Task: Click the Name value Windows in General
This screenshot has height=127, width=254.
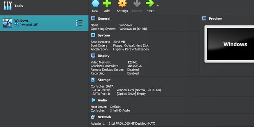Action: [x=126, y=25]
